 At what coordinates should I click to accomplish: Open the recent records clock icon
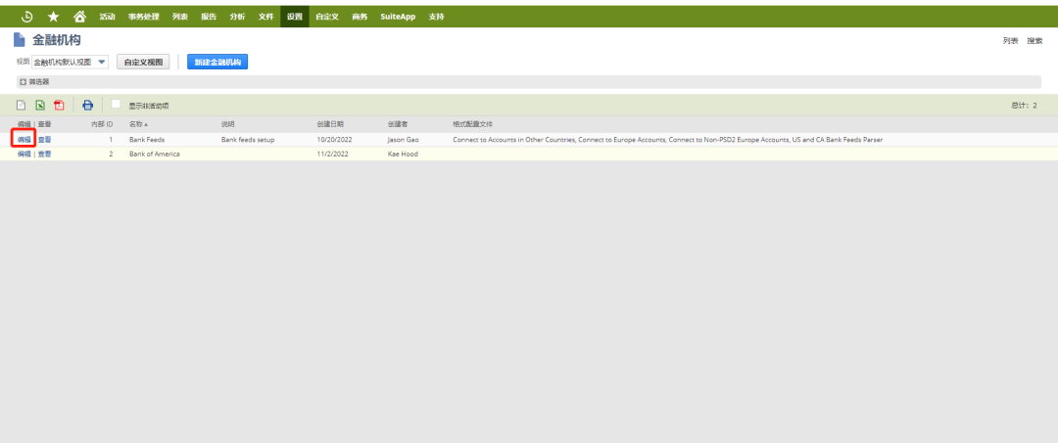(27, 17)
